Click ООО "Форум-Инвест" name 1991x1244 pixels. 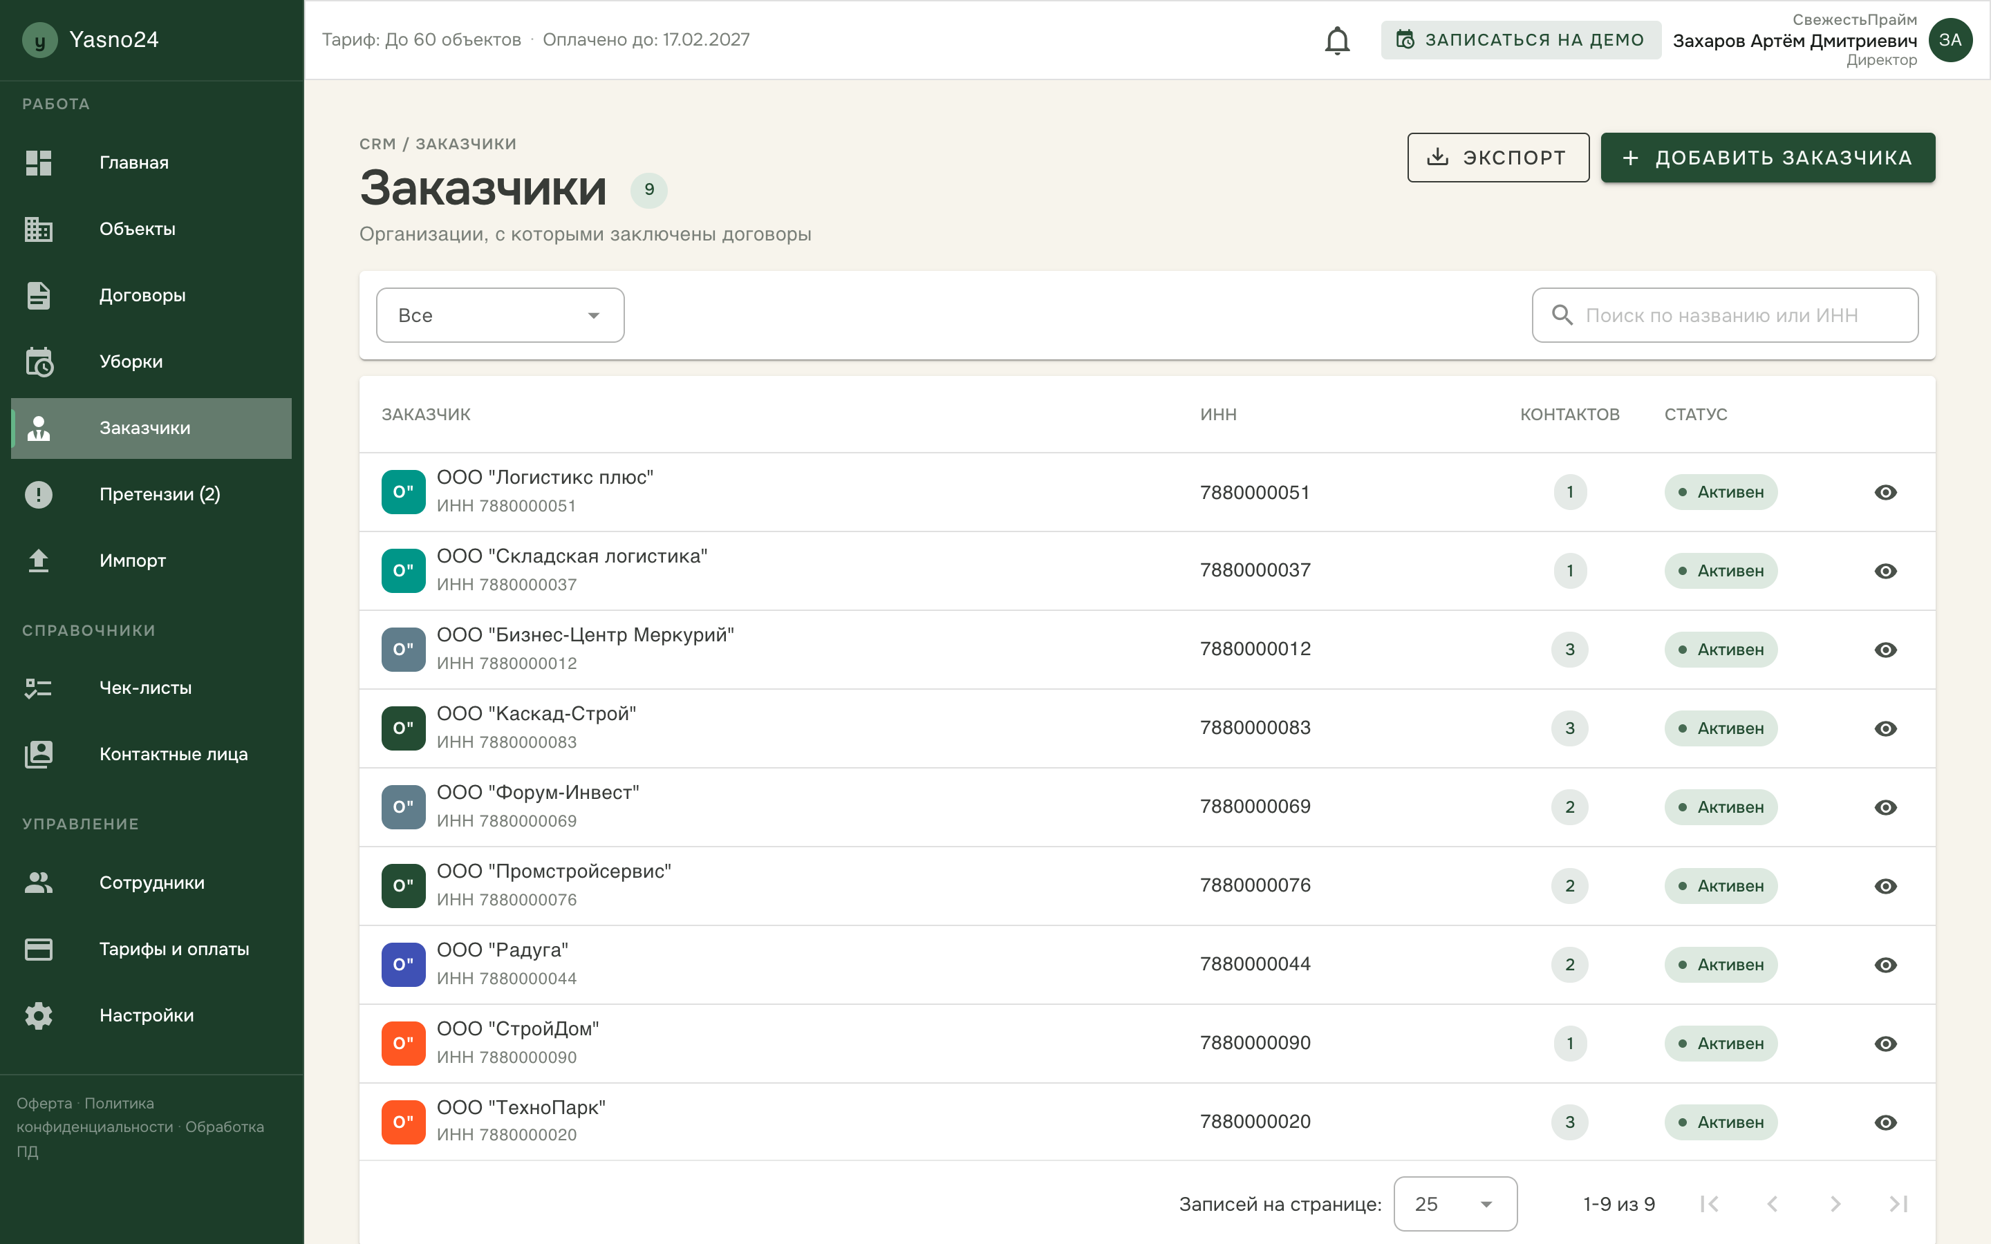(538, 792)
